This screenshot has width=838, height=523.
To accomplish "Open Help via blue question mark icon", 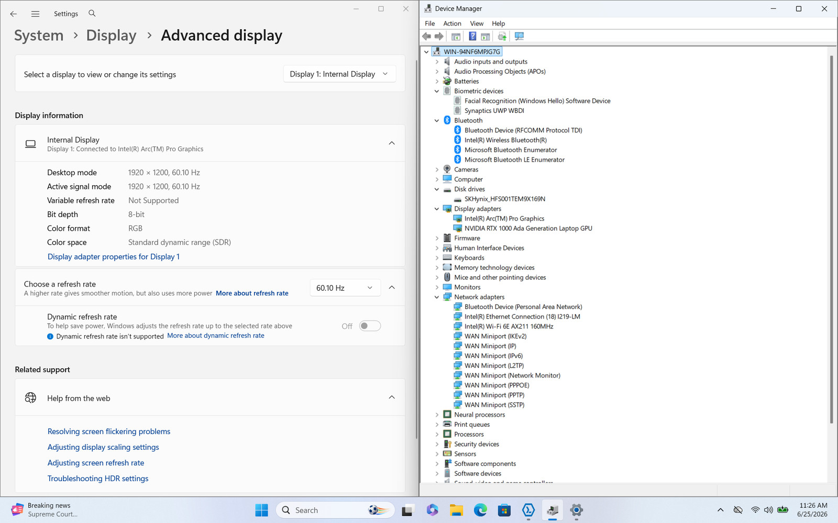I will pos(472,36).
